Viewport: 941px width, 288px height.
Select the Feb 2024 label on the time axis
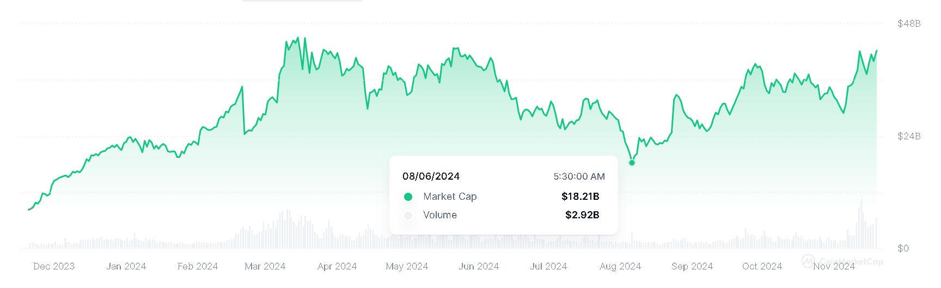pyautogui.click(x=198, y=266)
